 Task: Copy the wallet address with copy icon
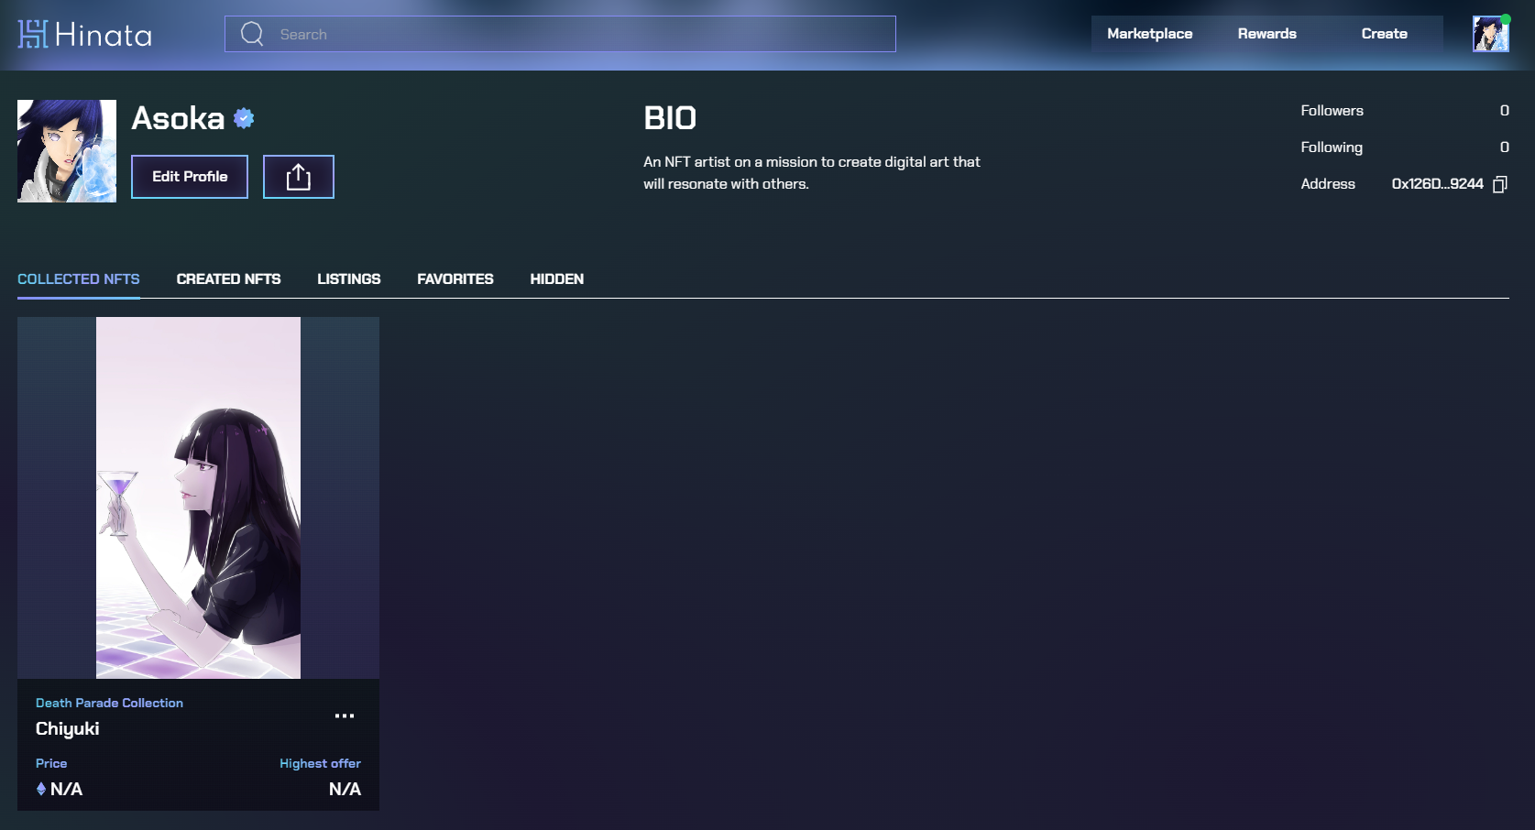tap(1500, 184)
